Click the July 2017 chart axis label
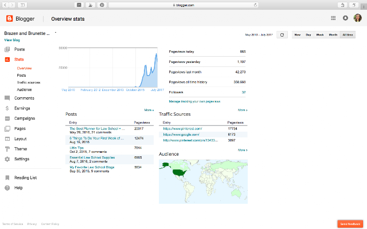 (157, 90)
